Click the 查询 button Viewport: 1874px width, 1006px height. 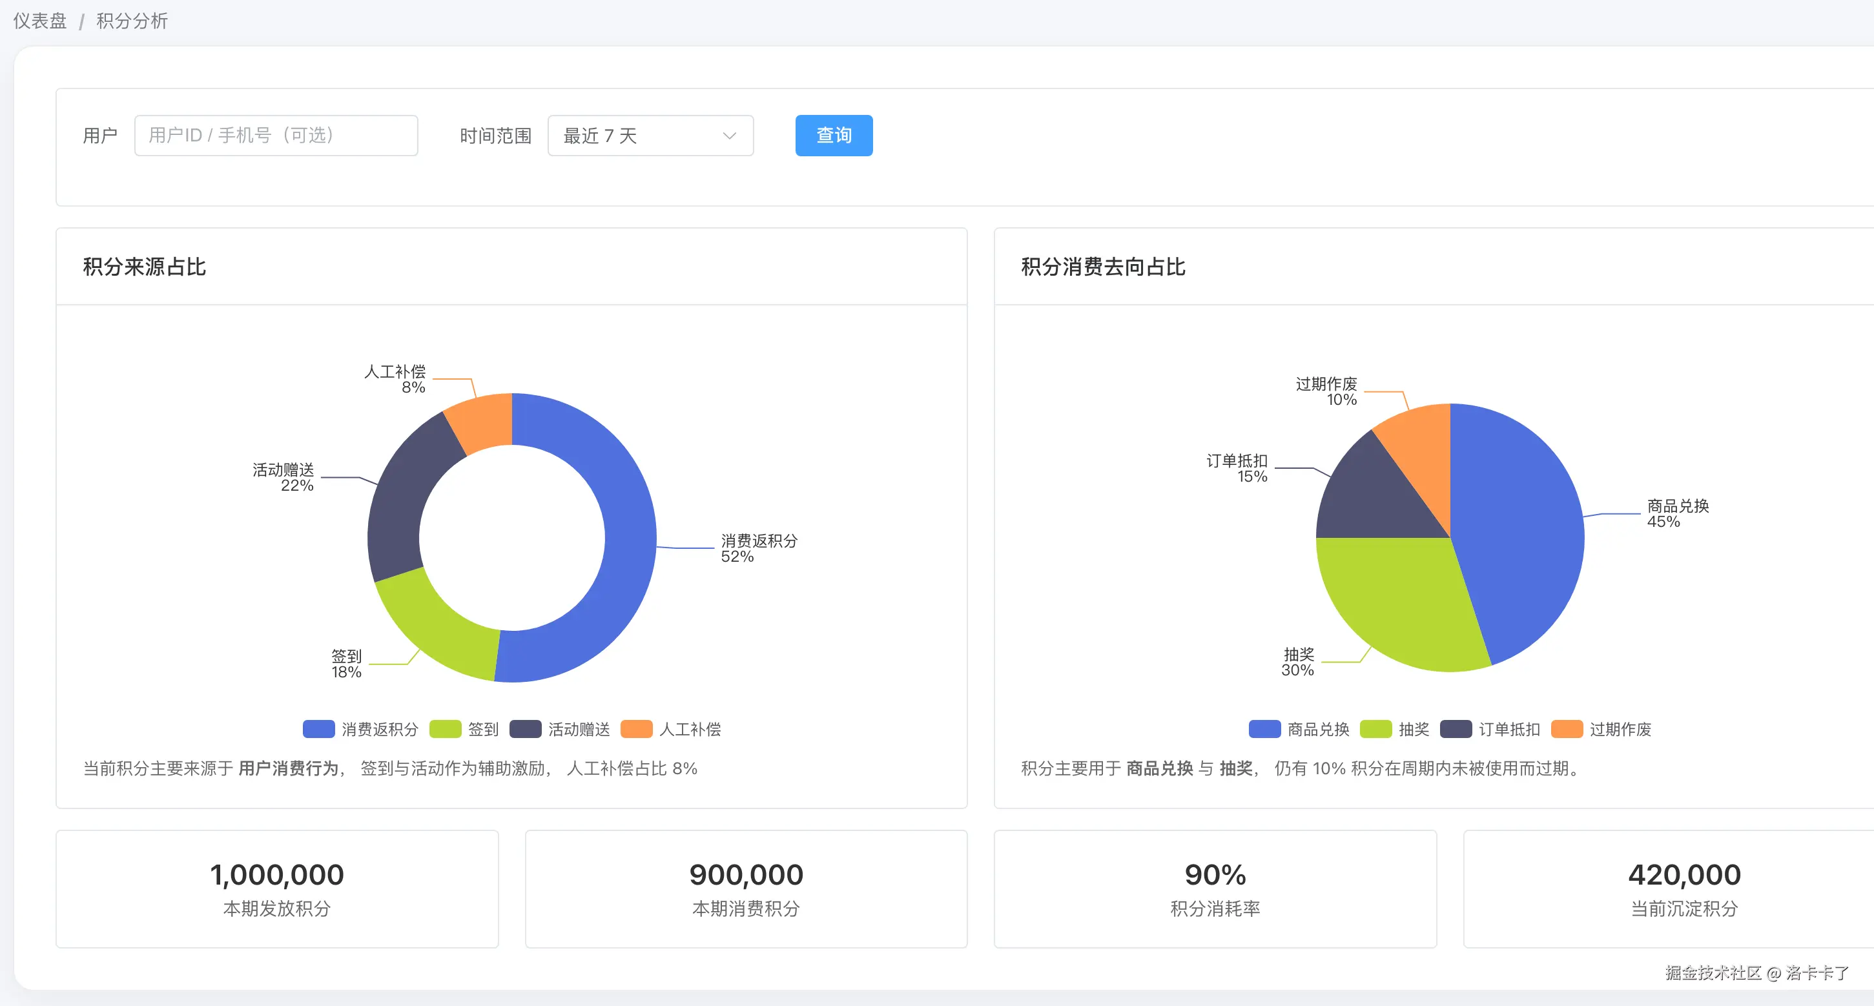coord(833,136)
